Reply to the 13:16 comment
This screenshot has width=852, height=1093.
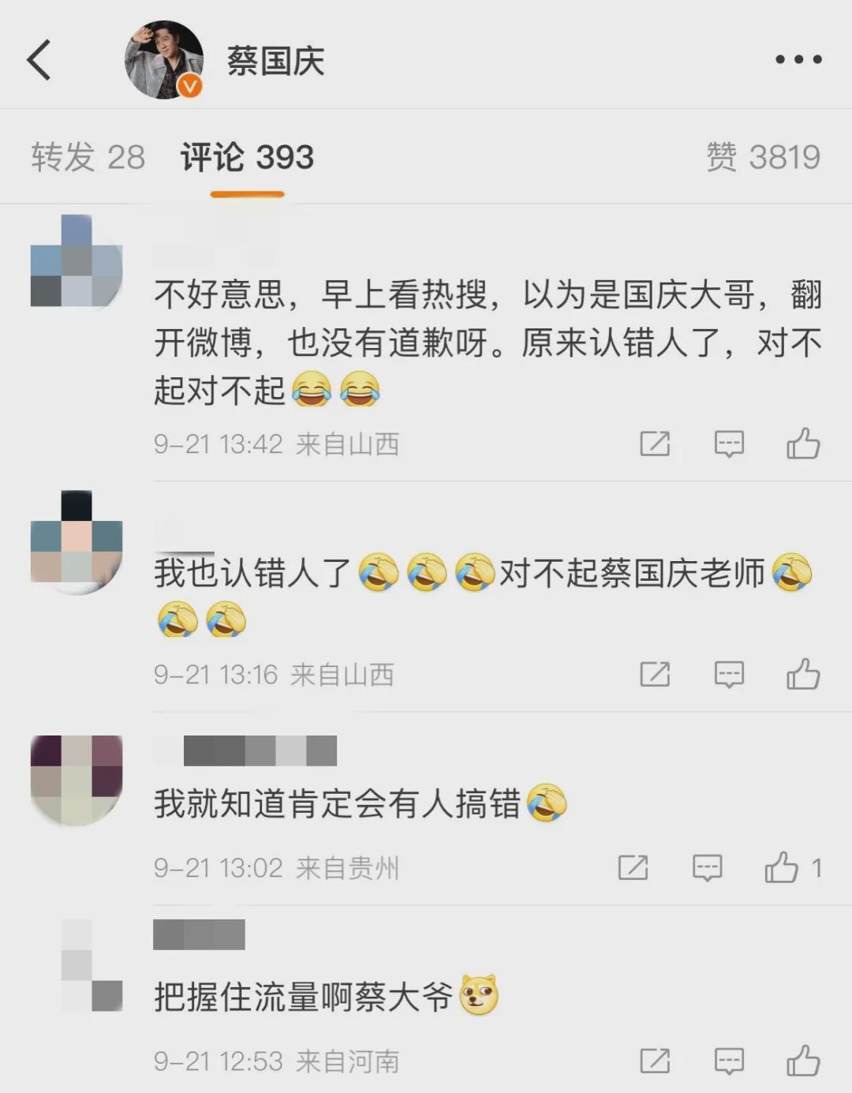[729, 675]
